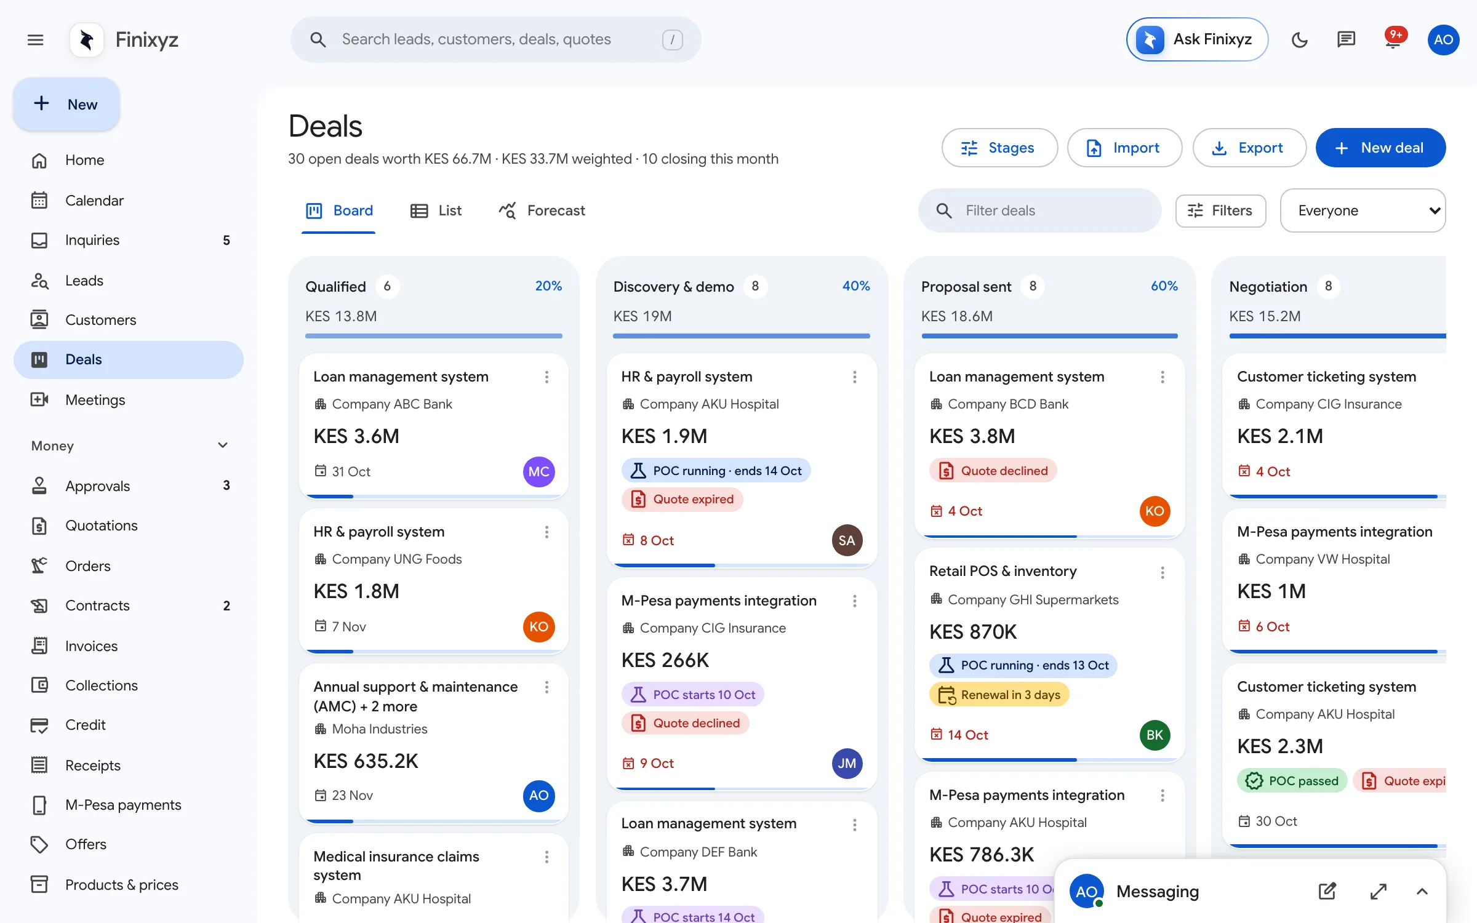Viewport: 1477px width, 923px height.
Task: Switch to the Forecast tab
Action: (x=542, y=211)
